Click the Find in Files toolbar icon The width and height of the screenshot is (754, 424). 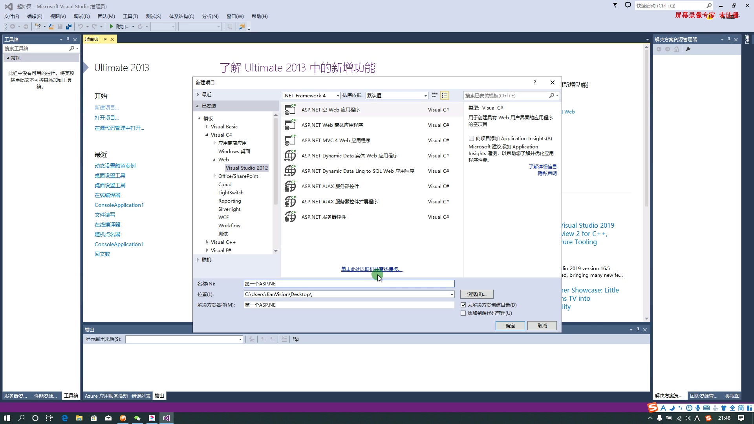242,26
